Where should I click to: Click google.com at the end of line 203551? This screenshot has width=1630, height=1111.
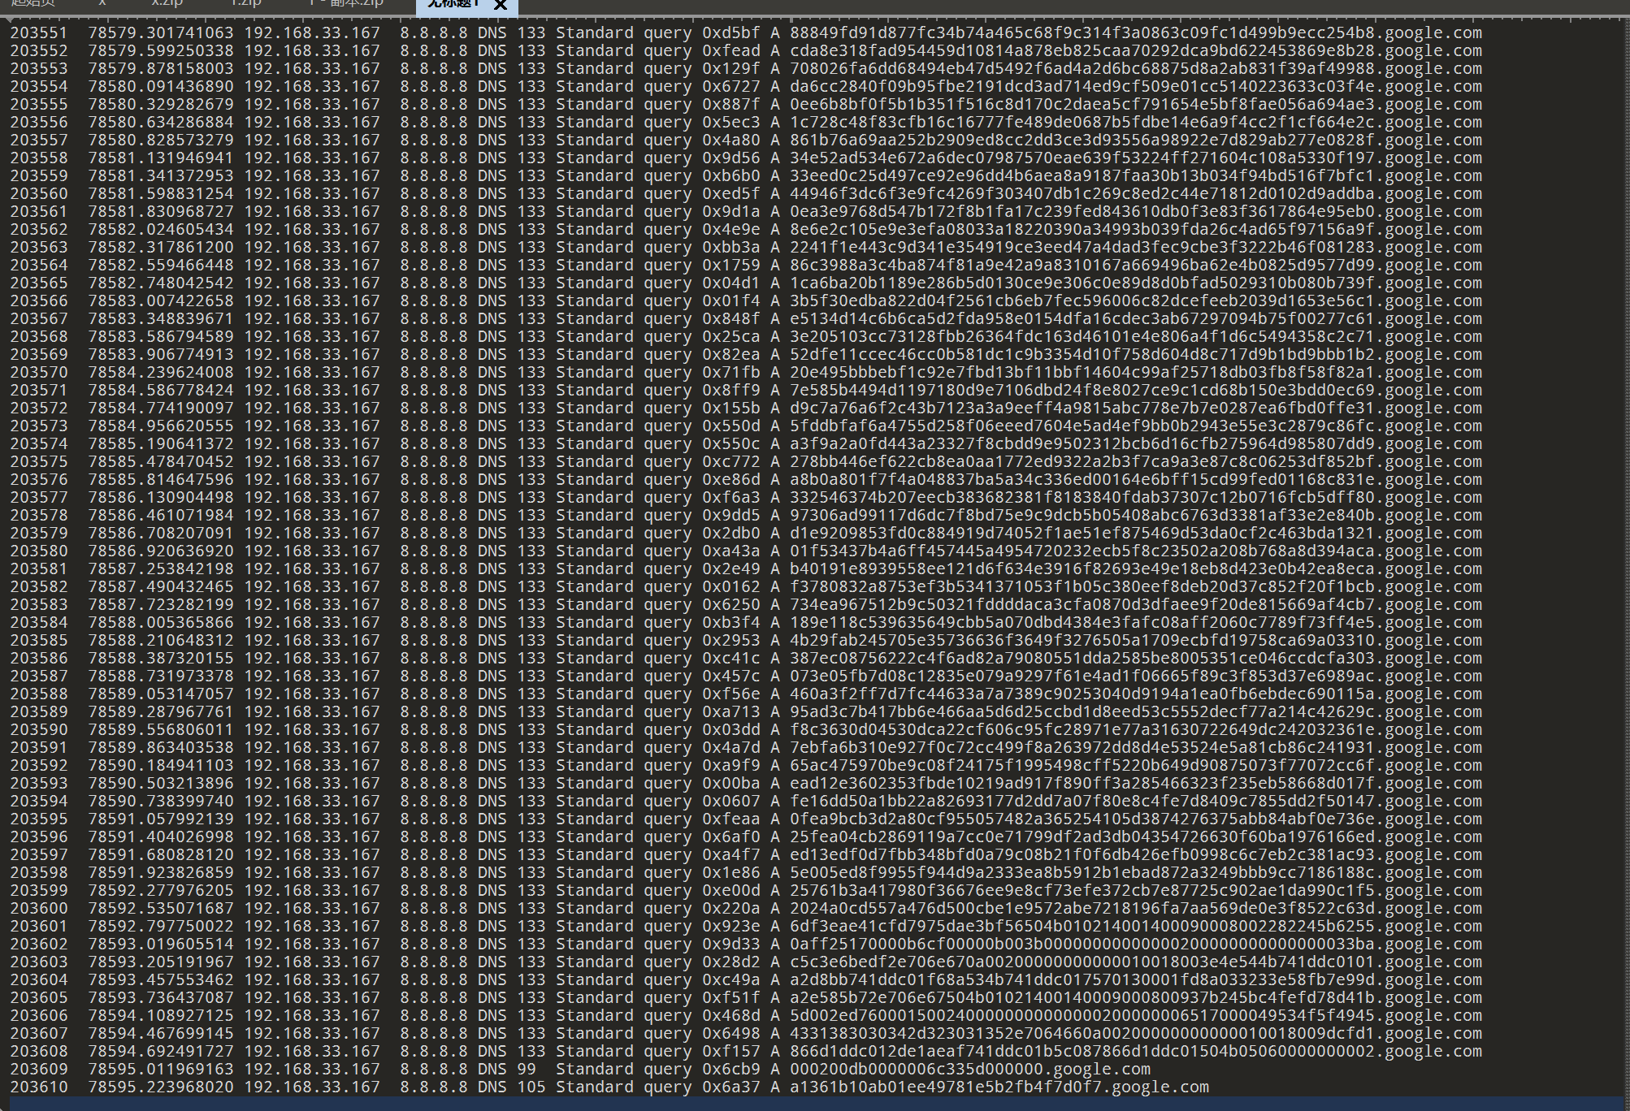pyautogui.click(x=1433, y=33)
